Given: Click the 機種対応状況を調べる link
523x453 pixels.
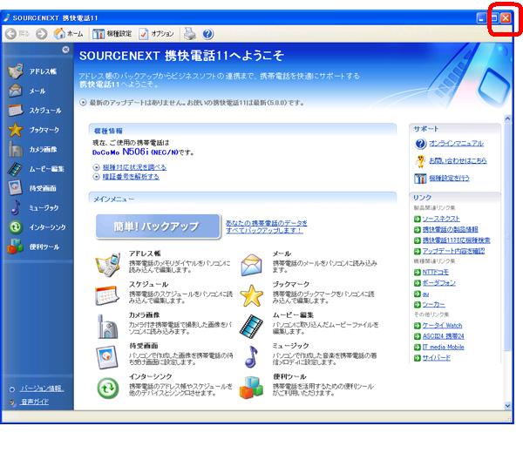Looking at the screenshot, I should pyautogui.click(x=134, y=167).
